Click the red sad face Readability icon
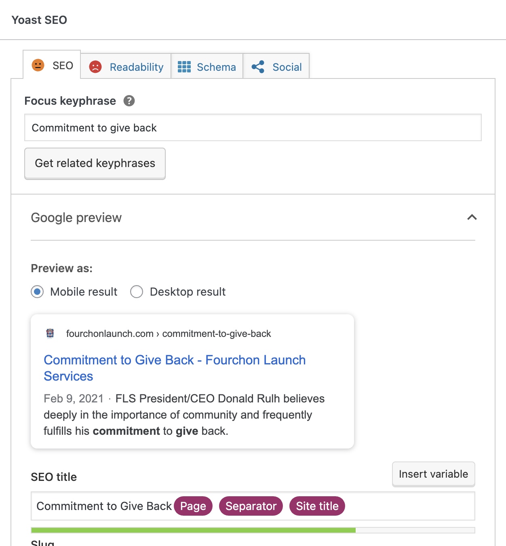This screenshot has height=546, width=506. coord(95,67)
